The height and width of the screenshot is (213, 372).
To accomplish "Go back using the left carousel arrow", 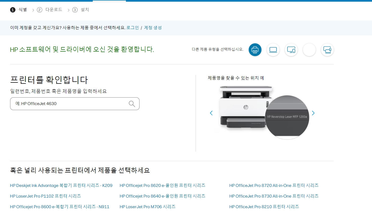I will [x=211, y=113].
